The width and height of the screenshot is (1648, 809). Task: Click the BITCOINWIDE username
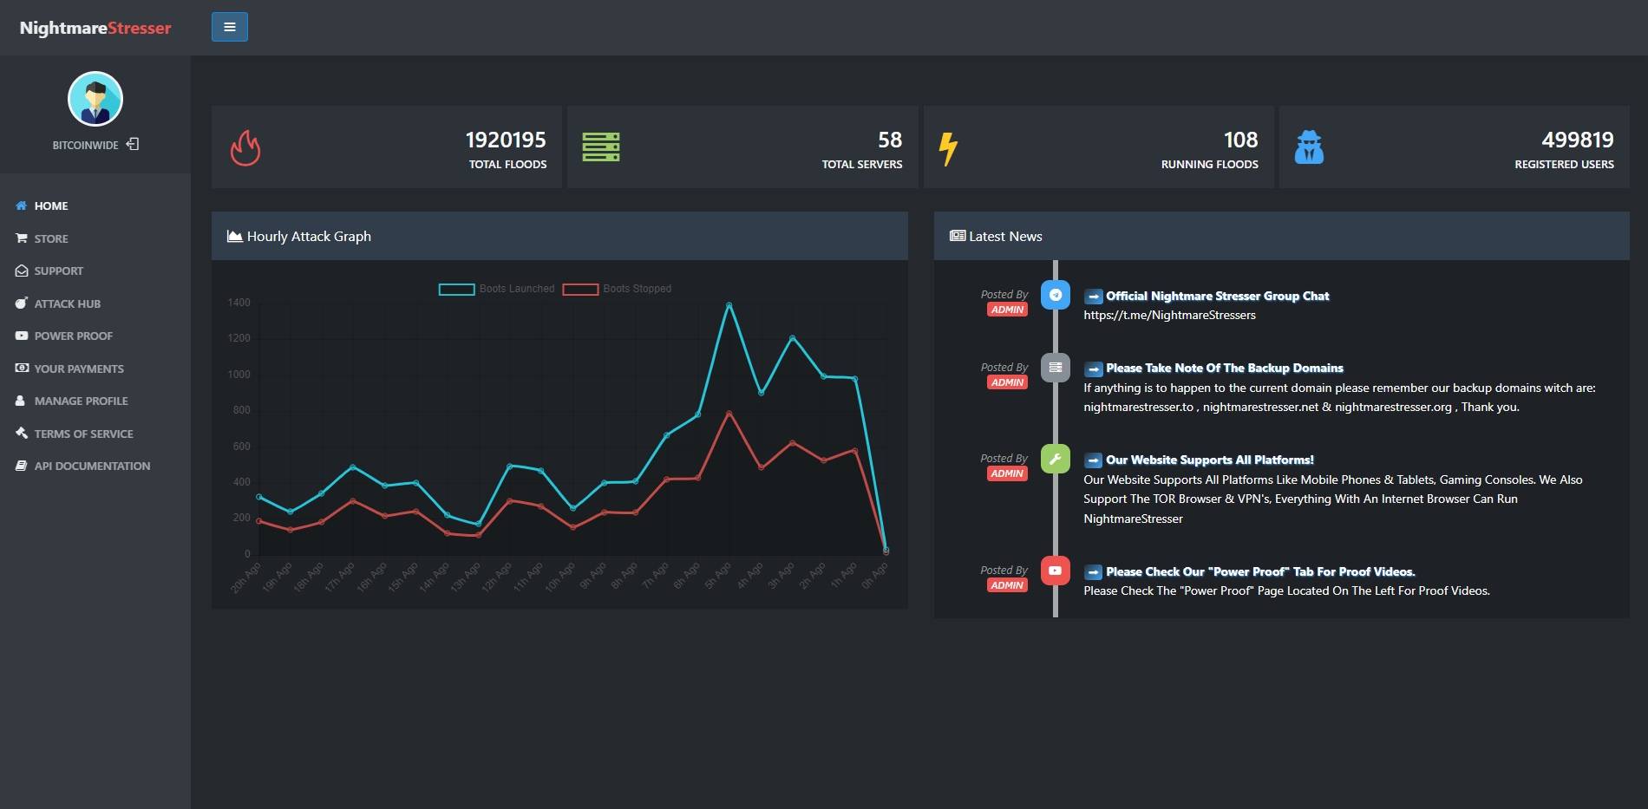pos(85,145)
